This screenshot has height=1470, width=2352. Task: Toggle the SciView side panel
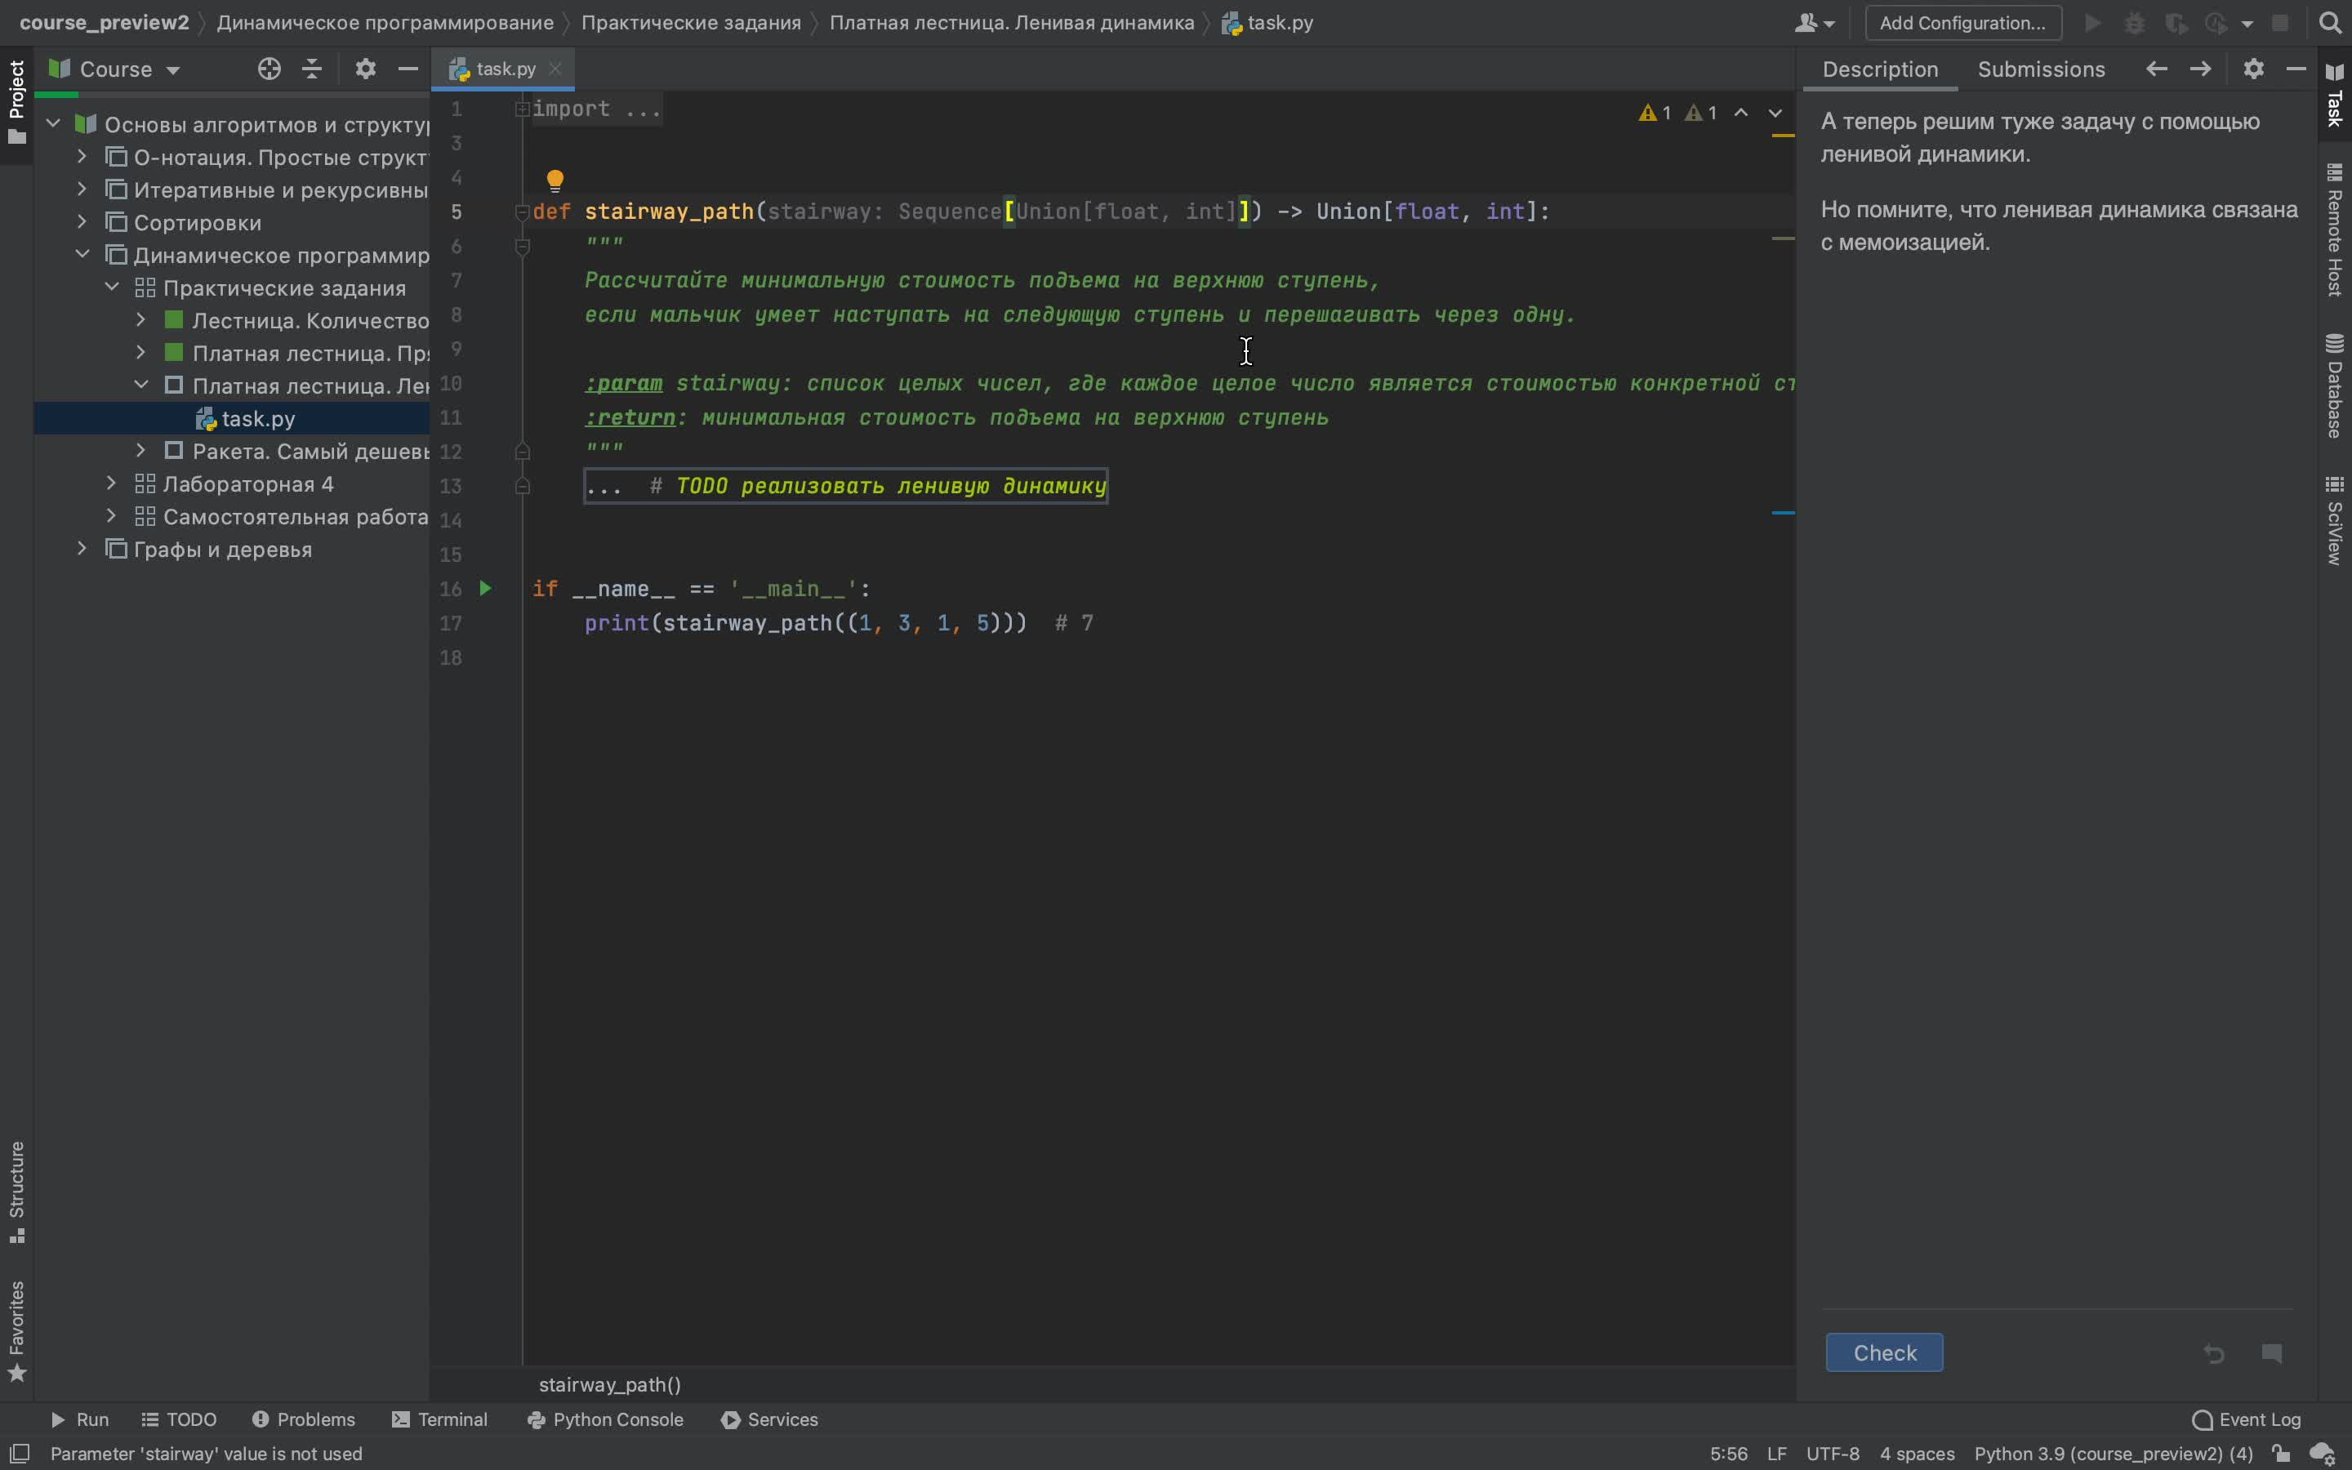(2335, 519)
